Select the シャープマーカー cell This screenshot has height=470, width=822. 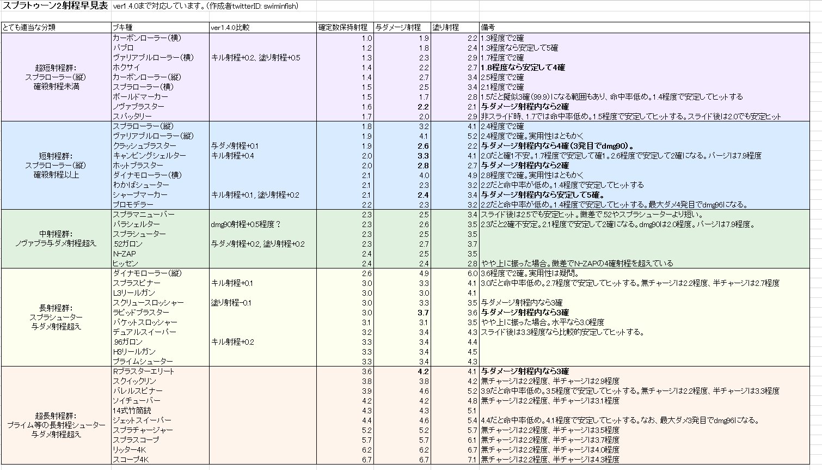coord(160,195)
